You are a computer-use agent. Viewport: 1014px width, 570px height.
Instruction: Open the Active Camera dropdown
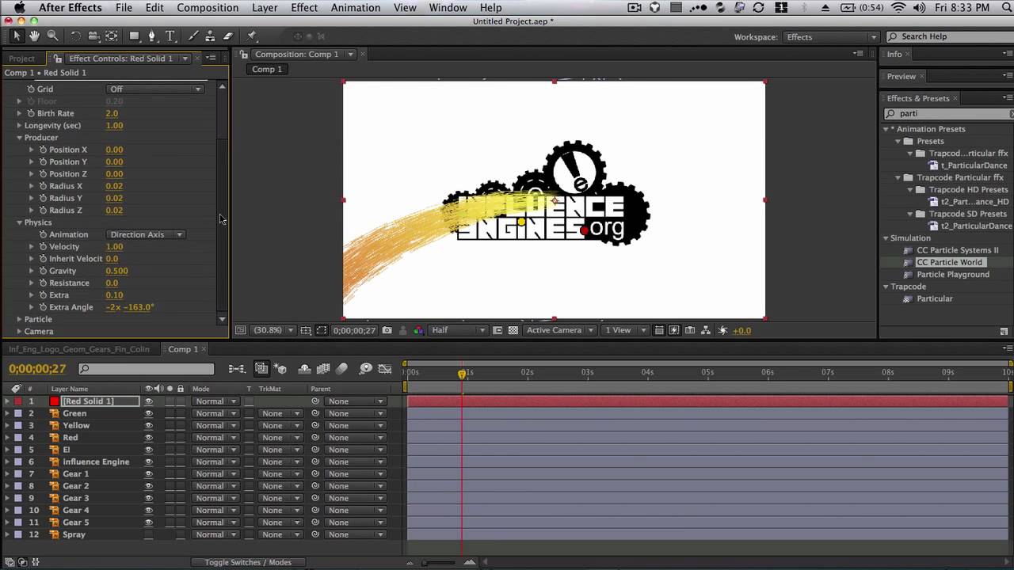pos(560,330)
